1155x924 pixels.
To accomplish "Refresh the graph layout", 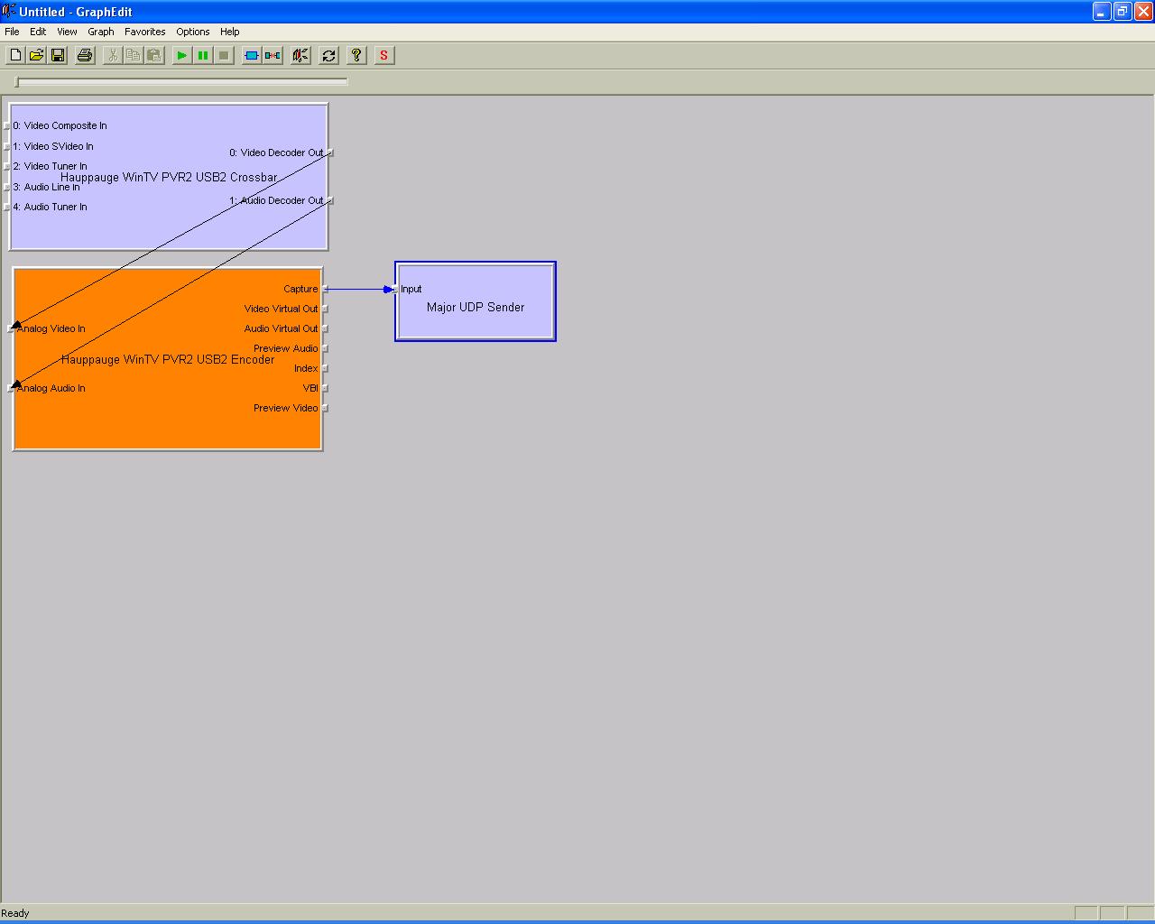I will click(328, 55).
